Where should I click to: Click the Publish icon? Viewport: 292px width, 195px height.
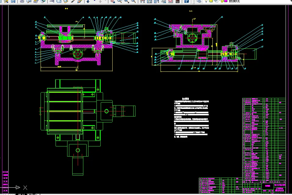(x=36, y=1)
